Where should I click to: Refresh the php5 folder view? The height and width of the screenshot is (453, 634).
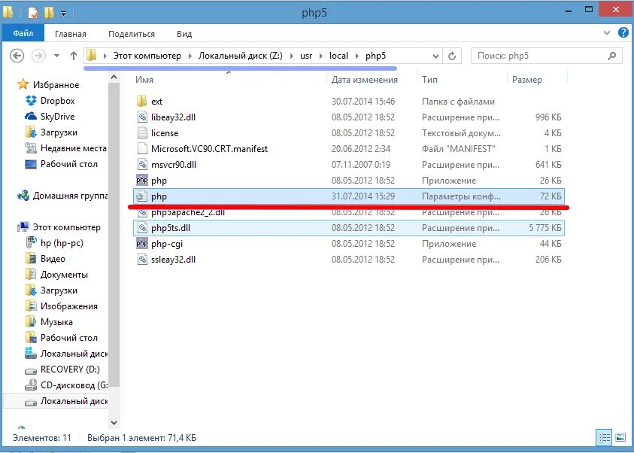point(452,56)
